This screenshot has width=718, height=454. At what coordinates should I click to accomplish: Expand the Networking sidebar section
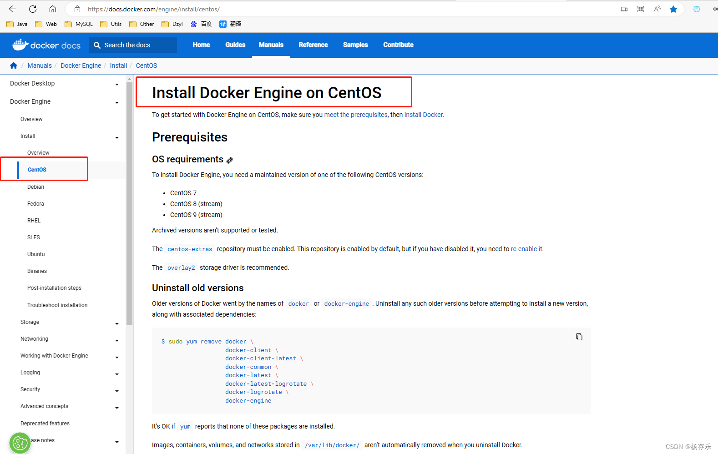tap(117, 340)
